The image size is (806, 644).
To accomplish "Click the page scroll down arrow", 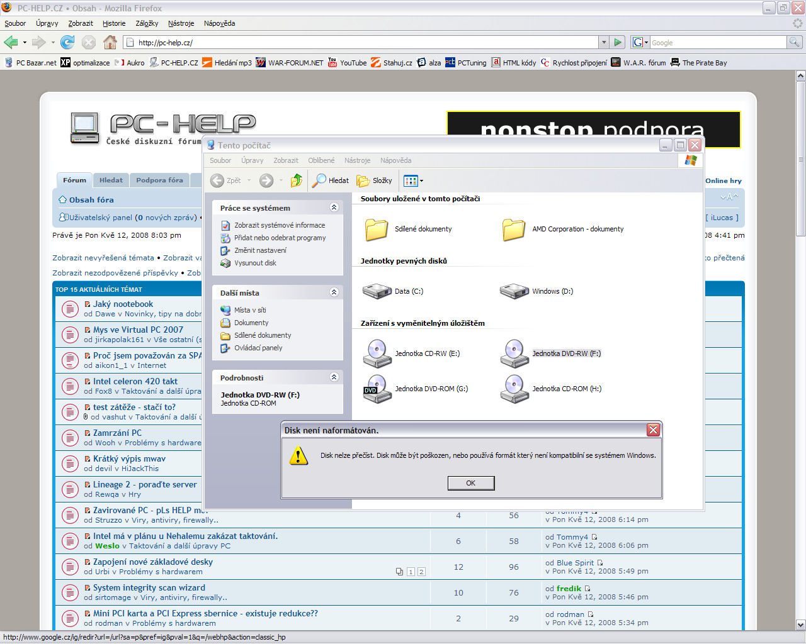I will [800, 625].
